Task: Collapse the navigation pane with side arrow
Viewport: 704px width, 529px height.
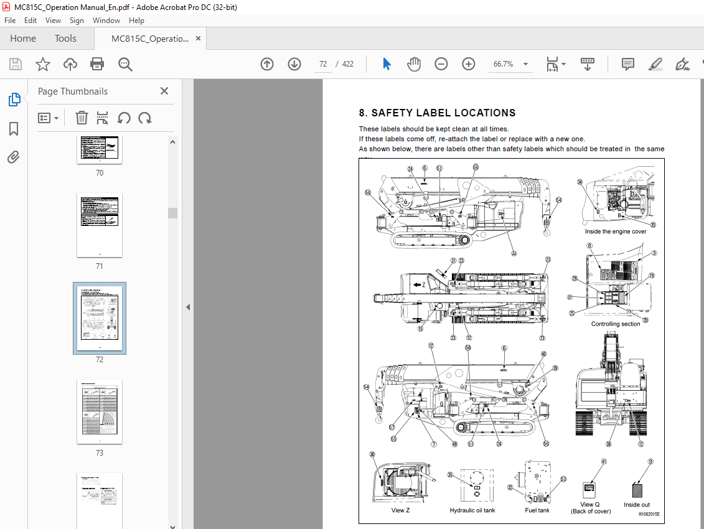Action: (188, 307)
